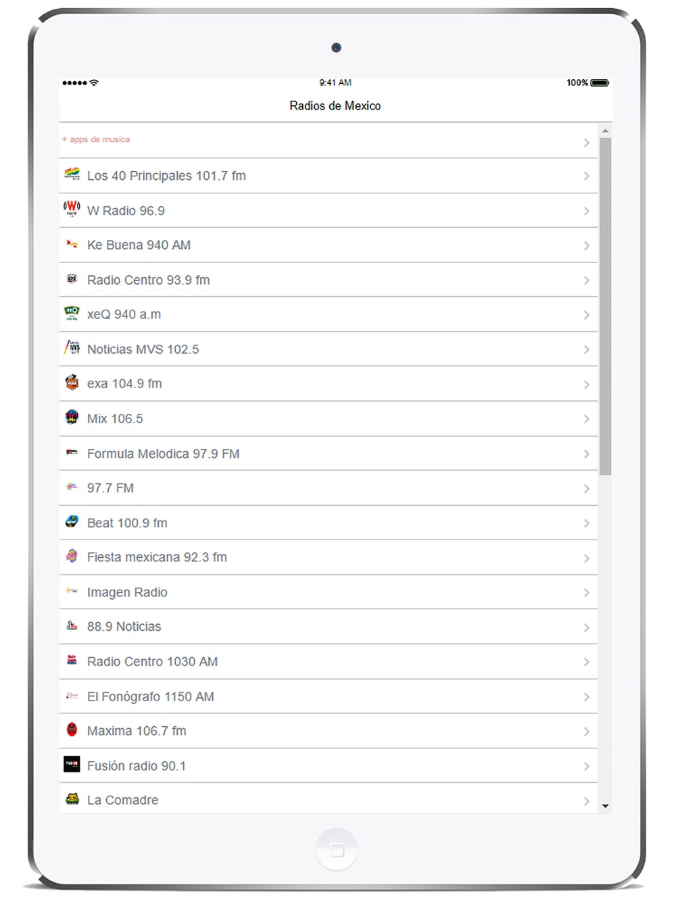Select Formula Melodica 97.9 FM station
This screenshot has height=902, width=676.
[x=329, y=454]
